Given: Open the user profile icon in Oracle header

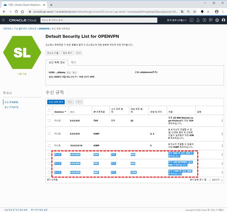Looking at the screenshot, I should click(223, 20).
